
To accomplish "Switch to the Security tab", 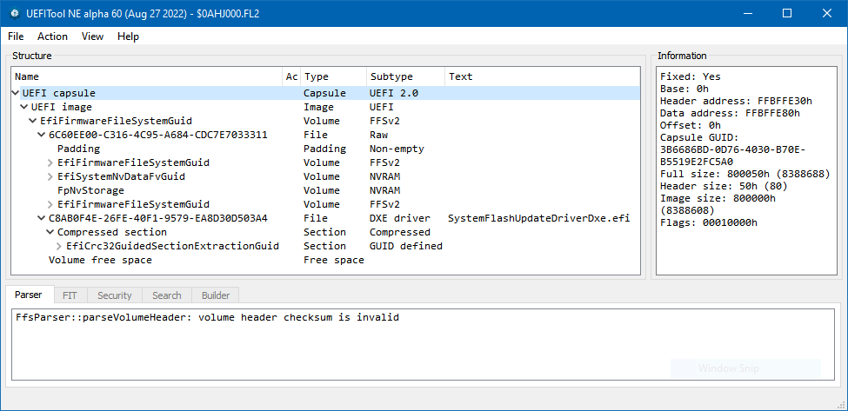I will tap(114, 295).
